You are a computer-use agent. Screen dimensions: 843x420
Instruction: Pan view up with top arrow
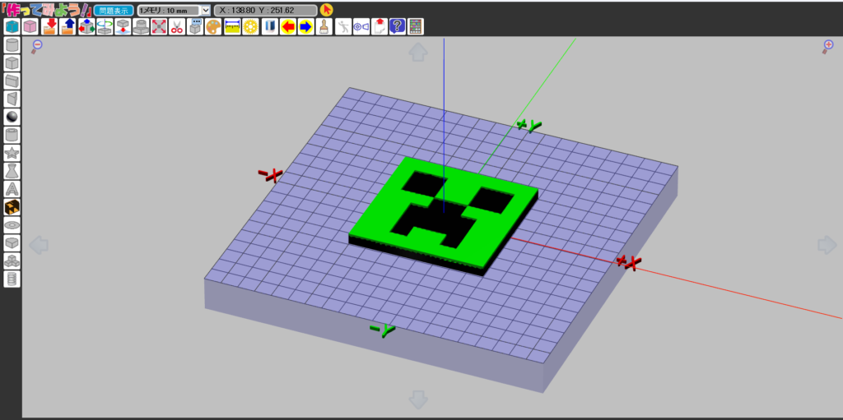[x=418, y=53]
